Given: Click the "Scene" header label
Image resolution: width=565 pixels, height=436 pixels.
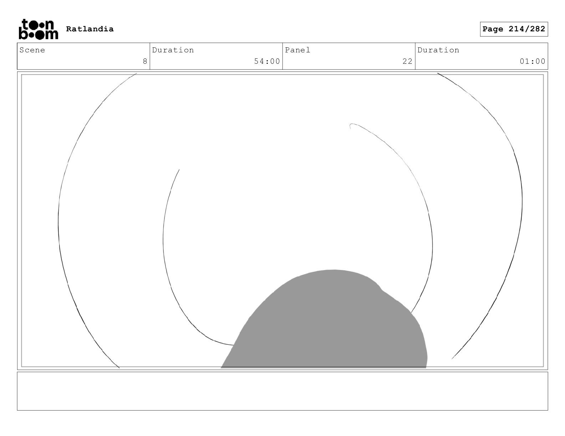Looking at the screenshot, I should (x=32, y=50).
